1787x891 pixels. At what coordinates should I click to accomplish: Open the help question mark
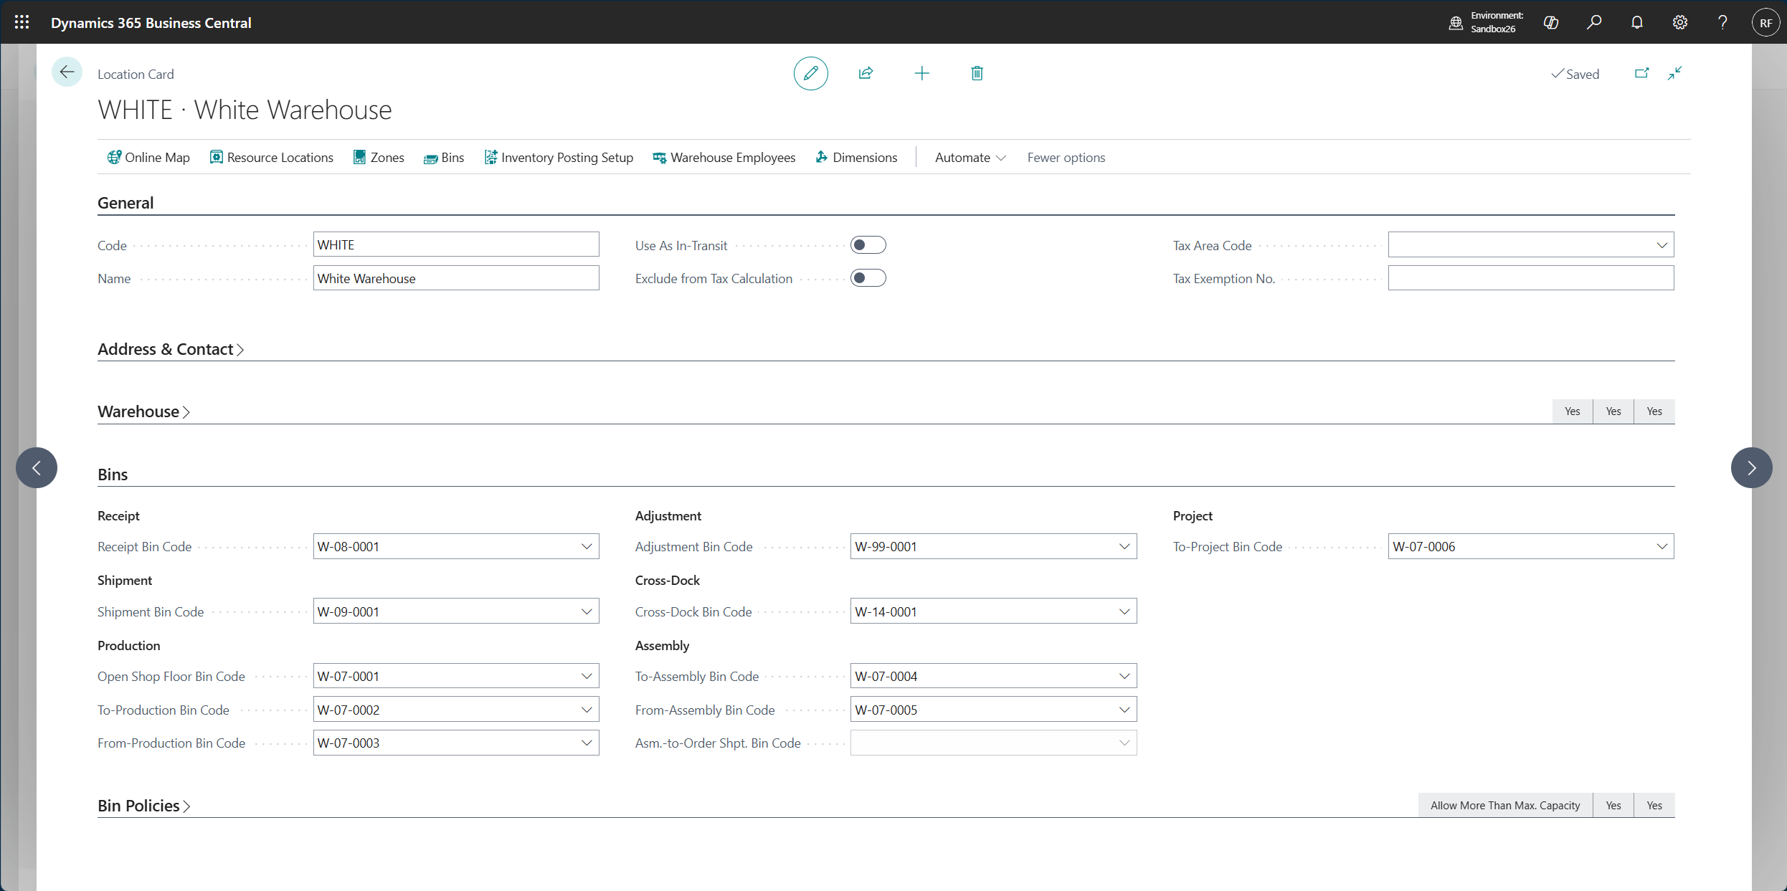[x=1722, y=22]
